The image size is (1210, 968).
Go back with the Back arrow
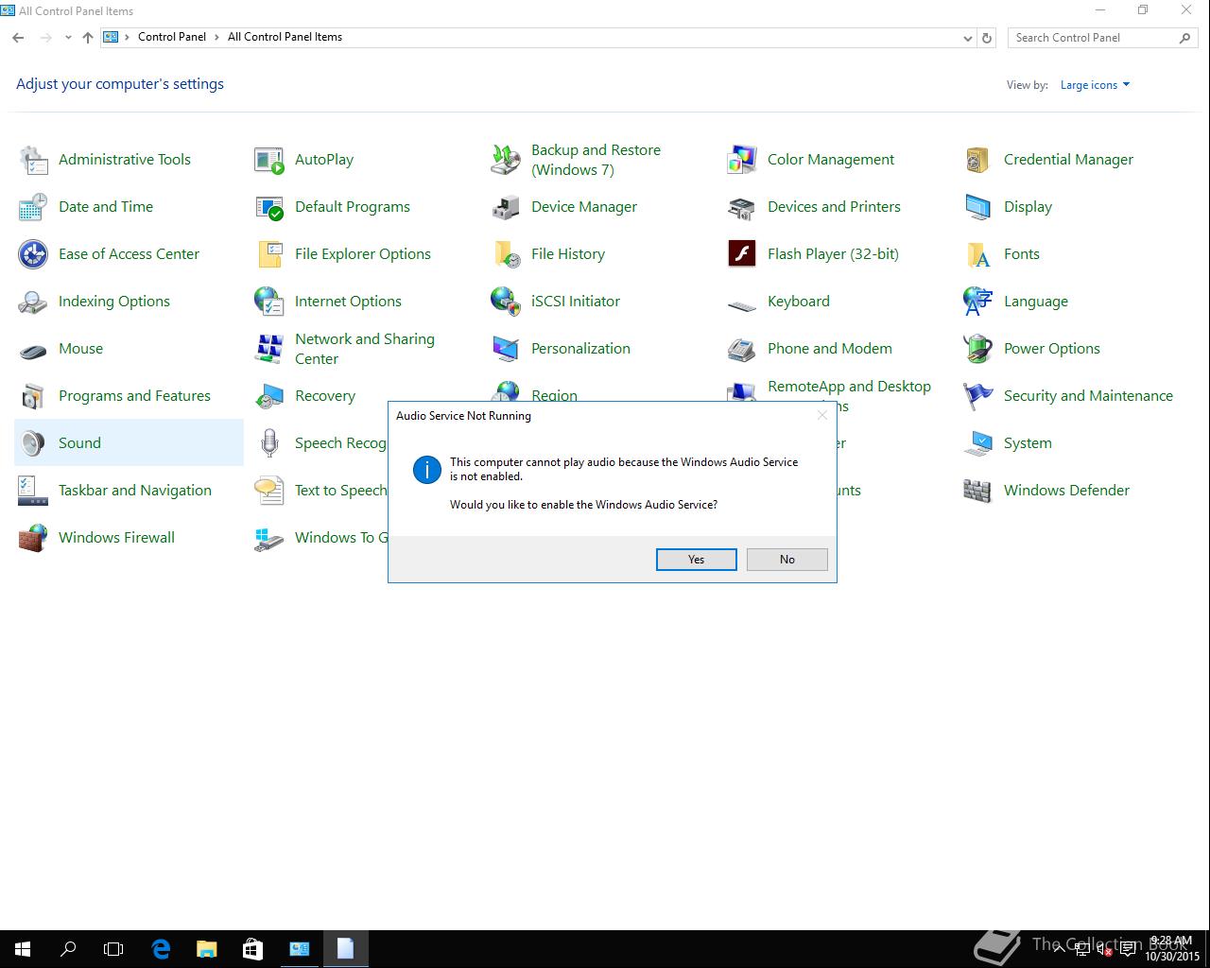18,38
